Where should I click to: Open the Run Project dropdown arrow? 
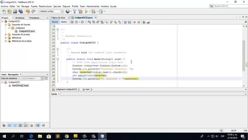pos(90,11)
